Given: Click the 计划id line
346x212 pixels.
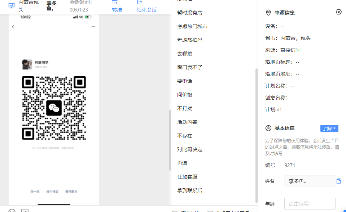Looking at the screenshot, I should tap(277, 110).
